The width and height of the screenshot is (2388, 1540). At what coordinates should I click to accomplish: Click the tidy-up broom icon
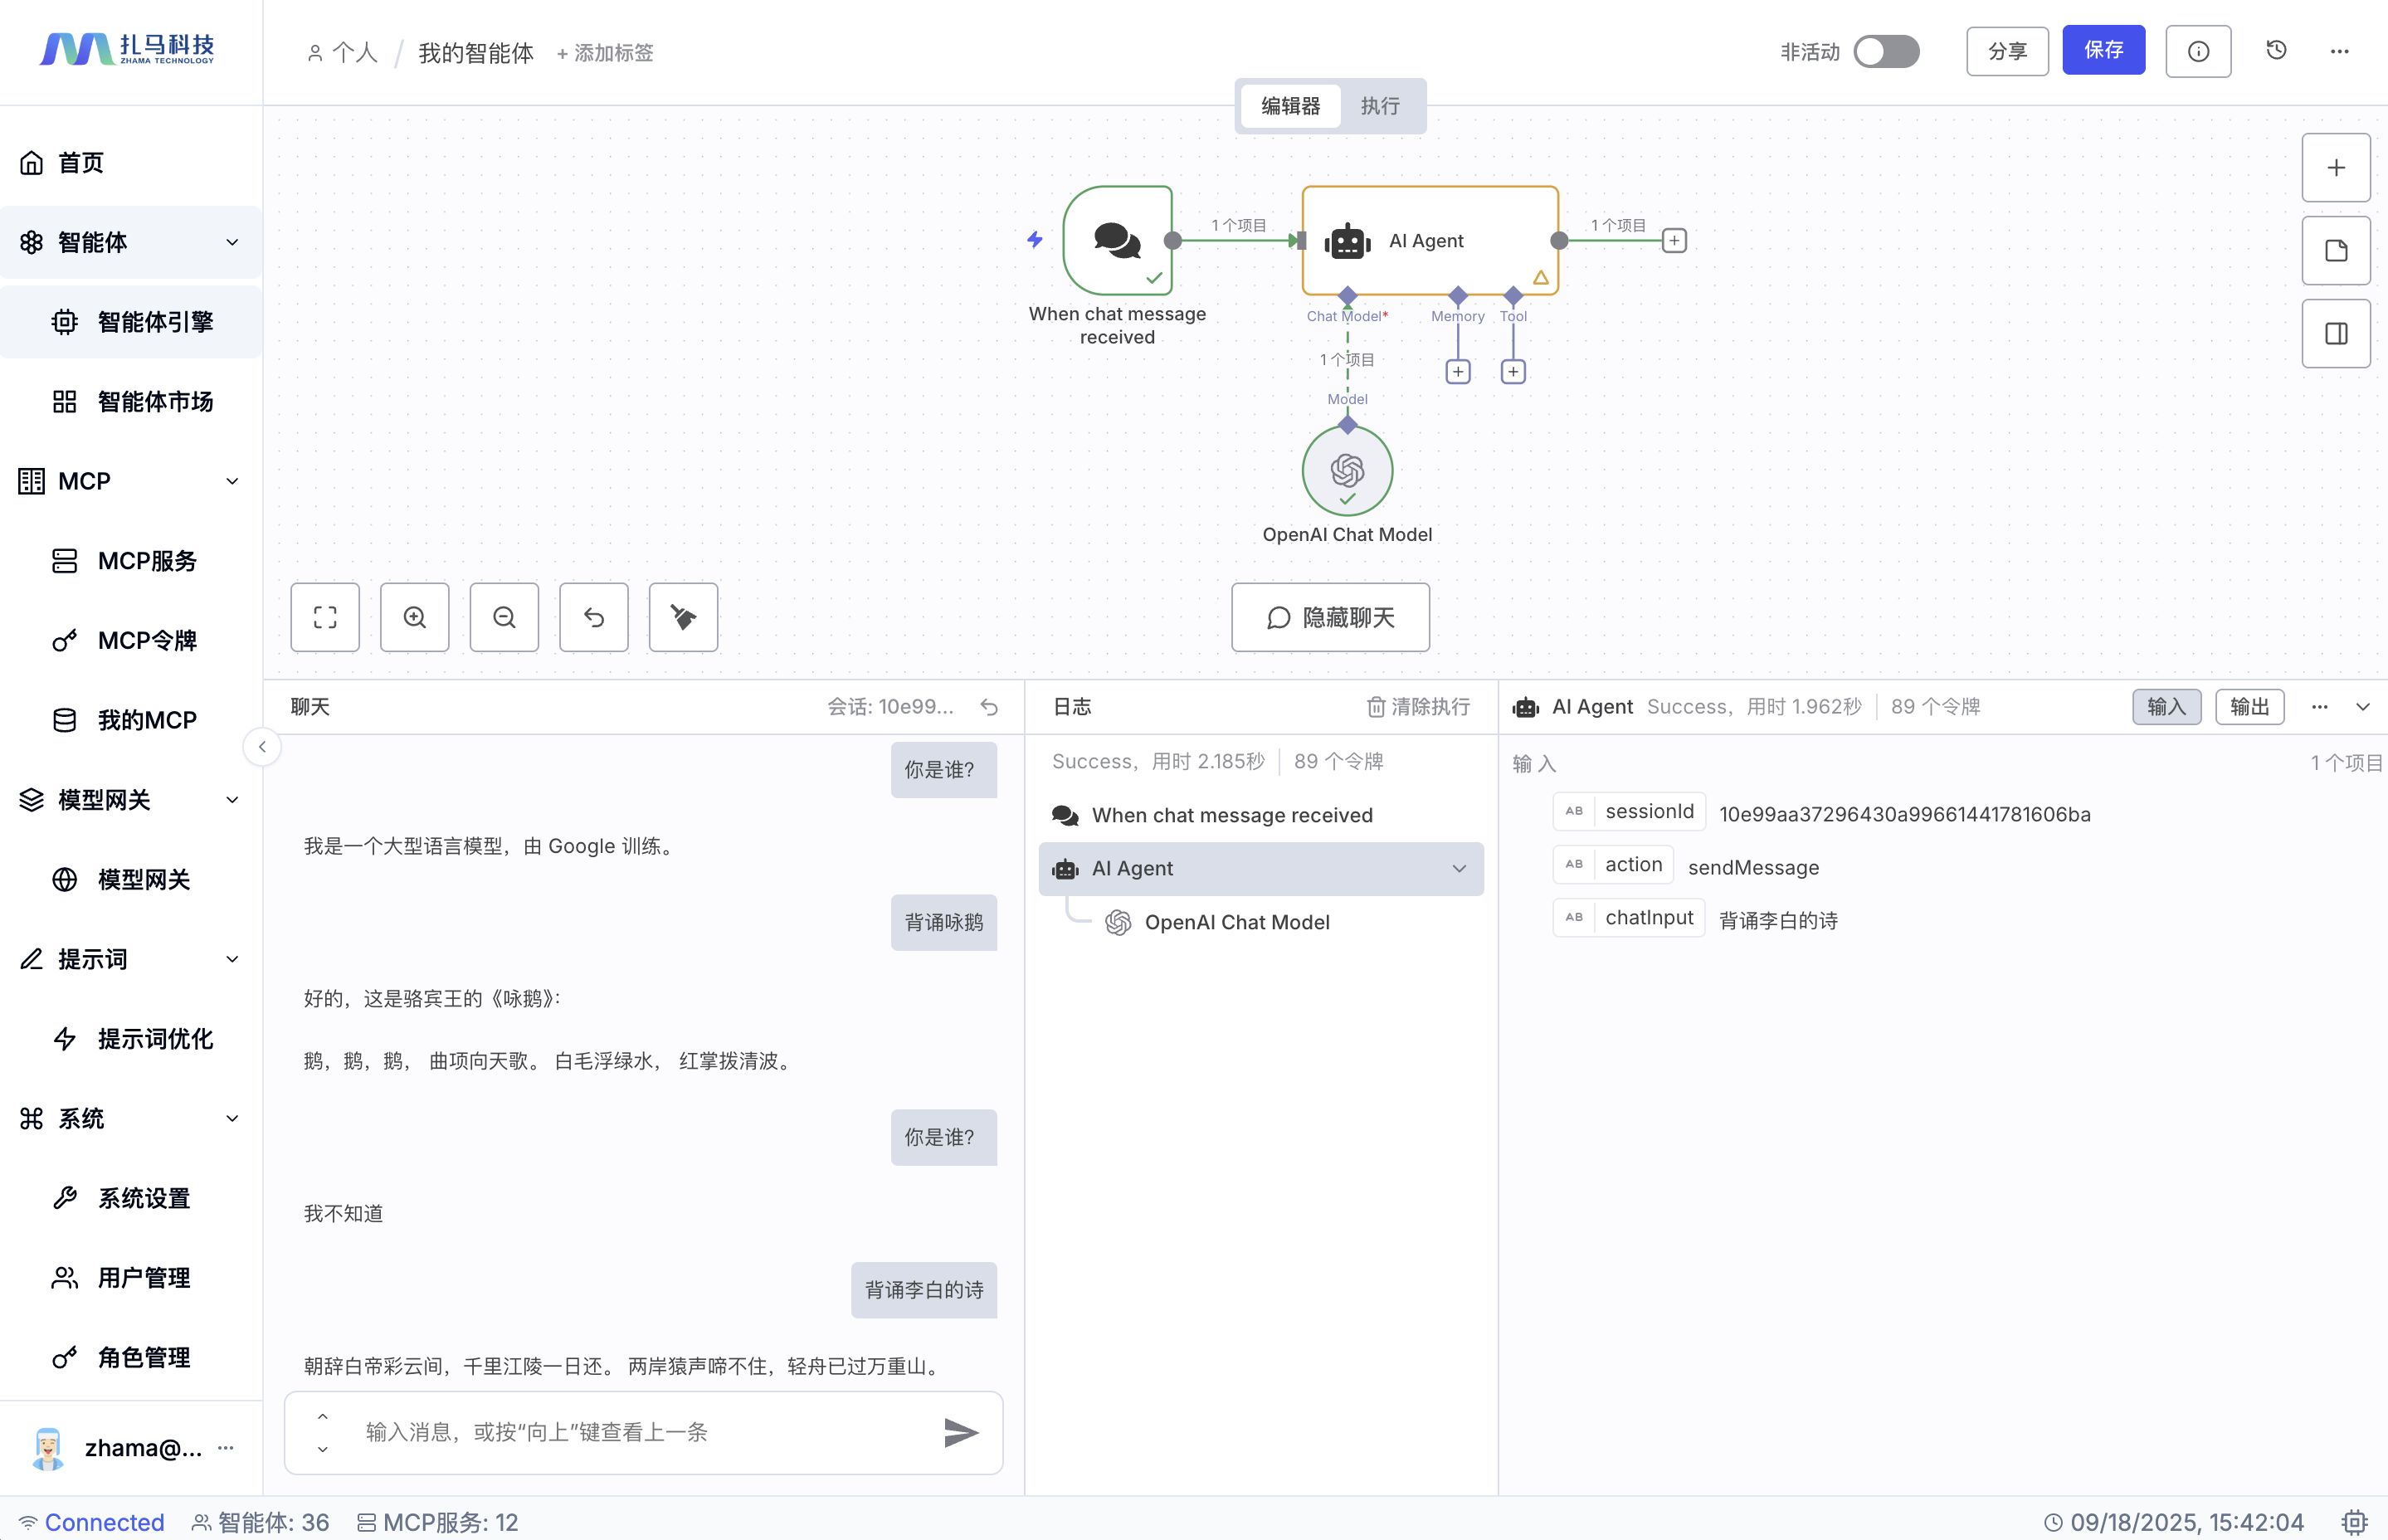683,617
